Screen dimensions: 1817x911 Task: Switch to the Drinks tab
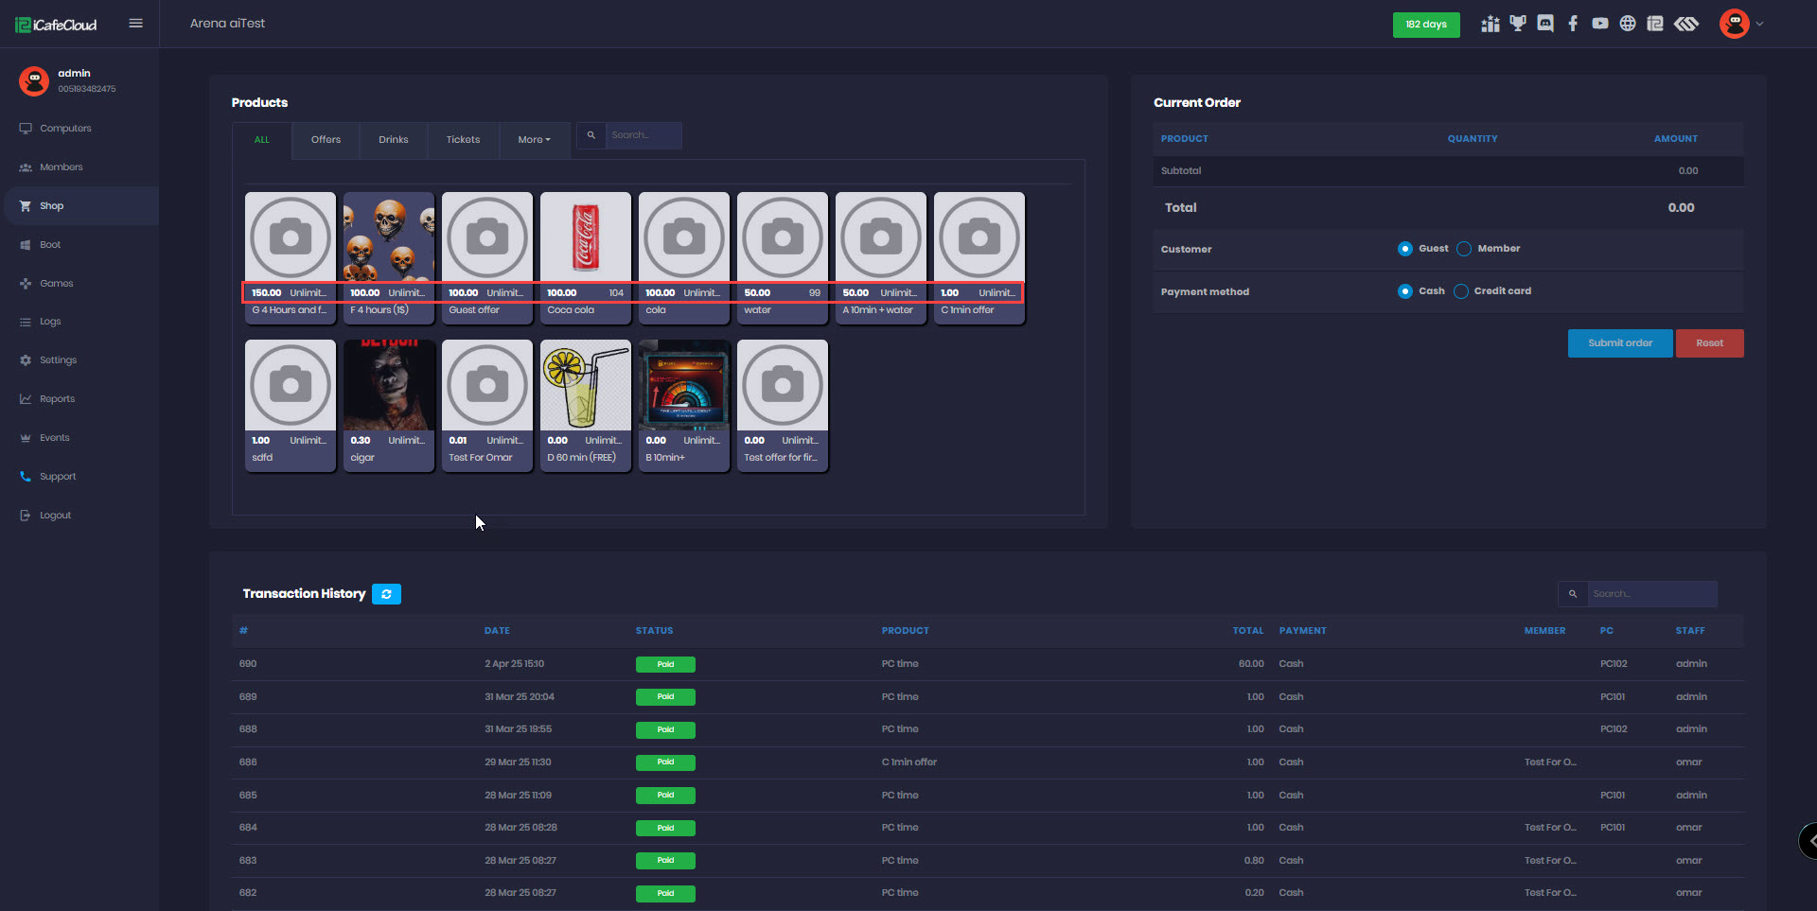pyautogui.click(x=394, y=140)
